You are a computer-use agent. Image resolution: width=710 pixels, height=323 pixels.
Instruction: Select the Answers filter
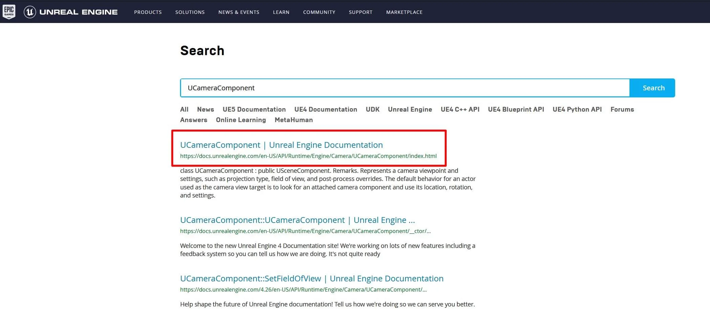(x=194, y=120)
